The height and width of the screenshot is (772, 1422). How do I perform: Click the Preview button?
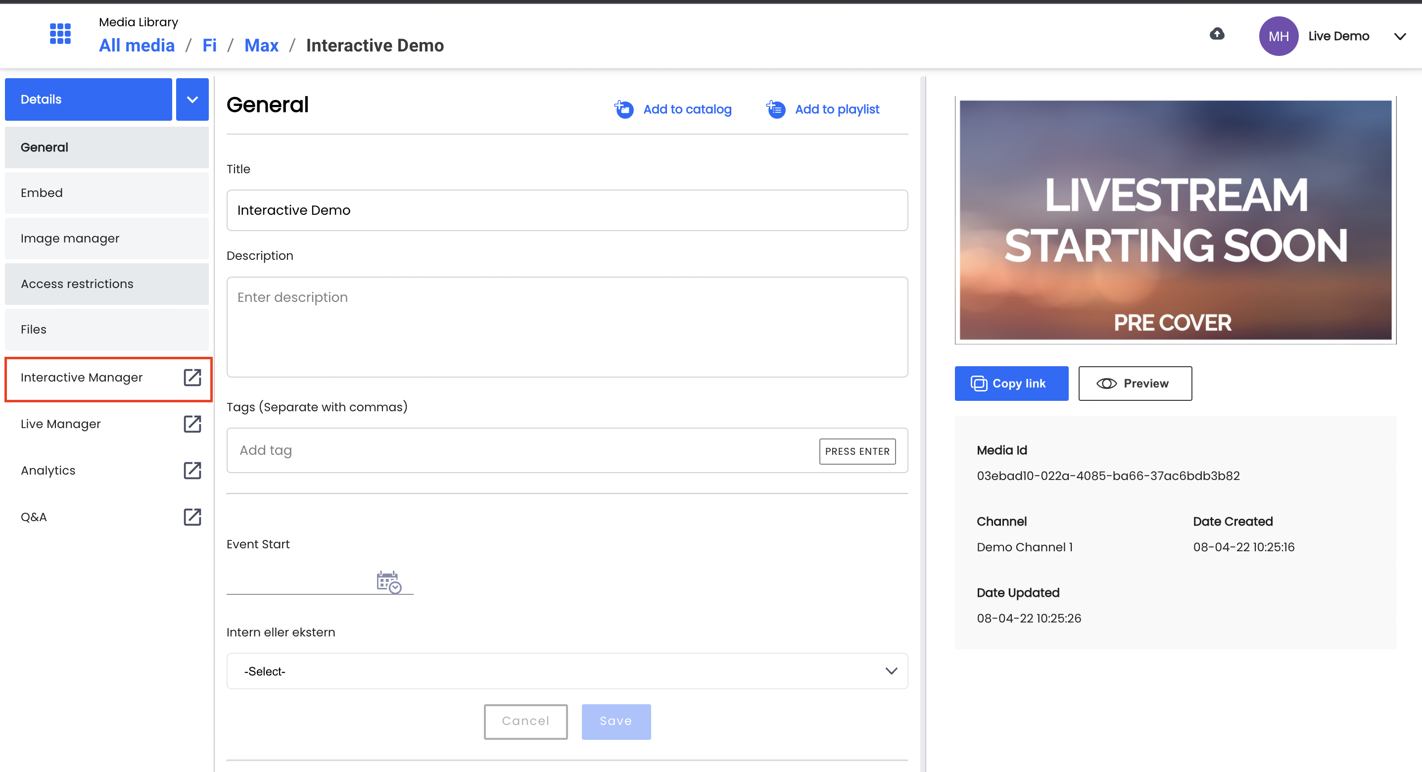click(1135, 383)
